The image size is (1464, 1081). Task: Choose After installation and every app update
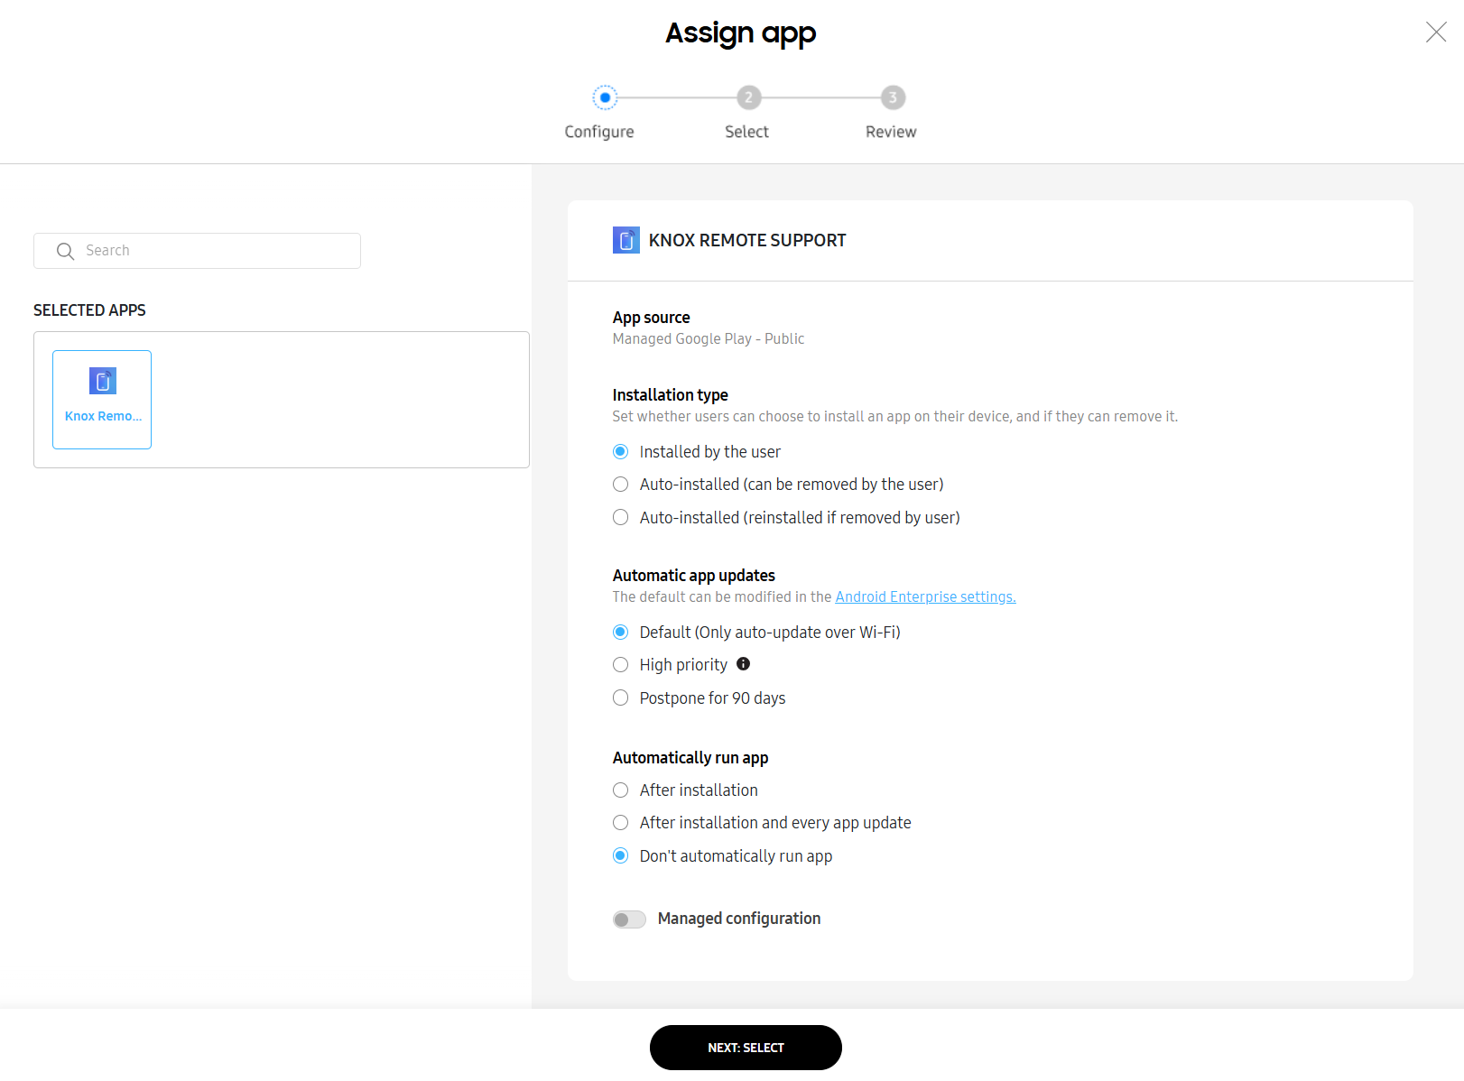coord(620,823)
